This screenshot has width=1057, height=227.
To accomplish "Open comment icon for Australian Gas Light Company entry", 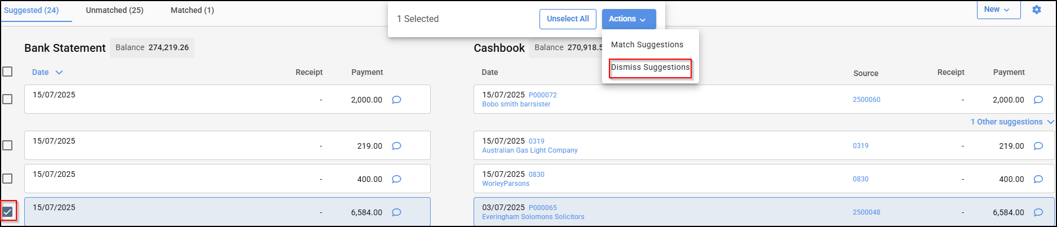I will click(1038, 146).
